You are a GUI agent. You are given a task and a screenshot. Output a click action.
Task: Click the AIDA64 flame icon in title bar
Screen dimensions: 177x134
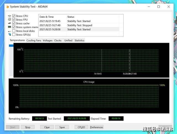(8, 7)
